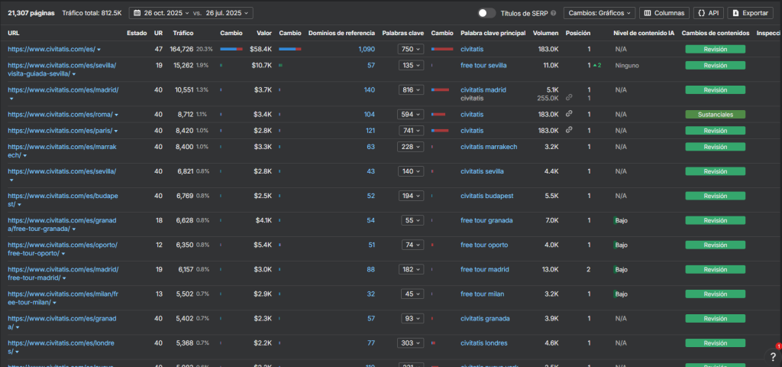Click the link icon in the roma row

pyautogui.click(x=569, y=114)
